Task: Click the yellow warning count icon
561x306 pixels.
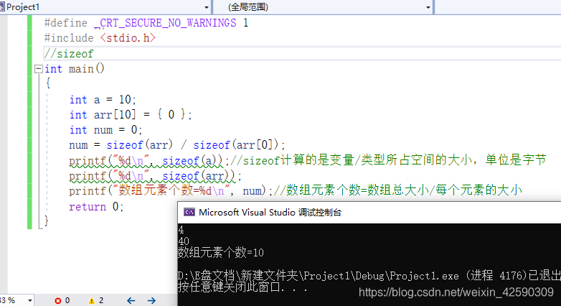Action: [92, 301]
